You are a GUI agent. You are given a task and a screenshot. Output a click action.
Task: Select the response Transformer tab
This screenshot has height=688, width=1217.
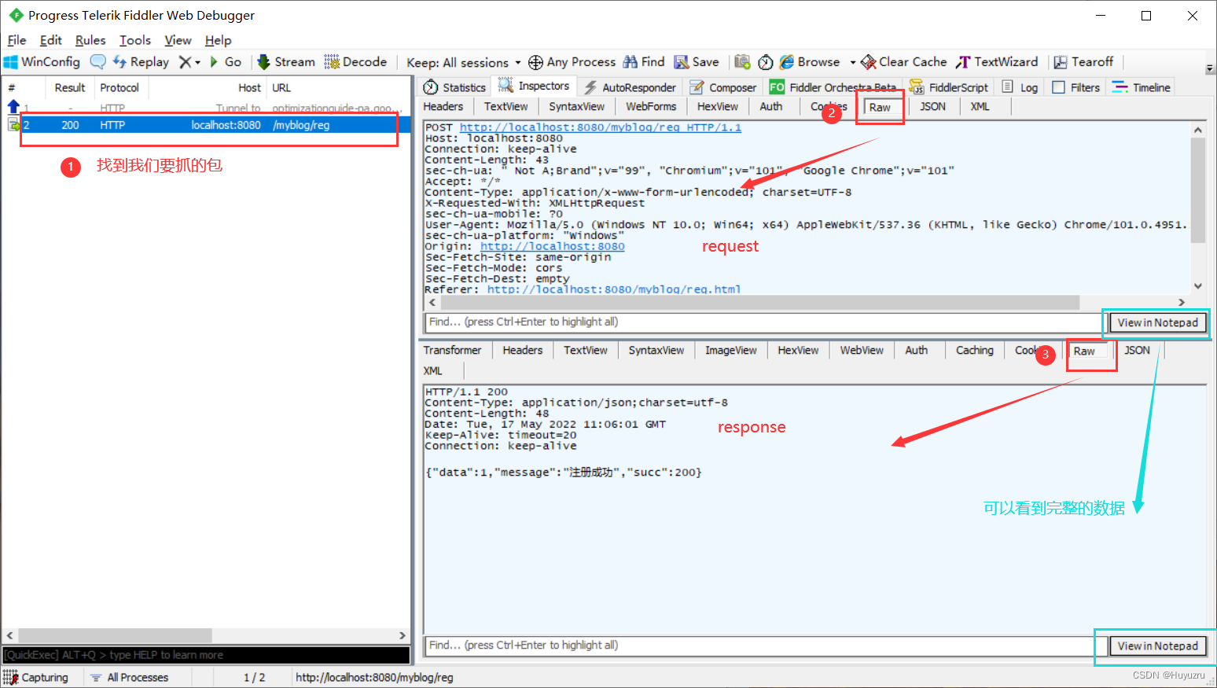(x=452, y=350)
